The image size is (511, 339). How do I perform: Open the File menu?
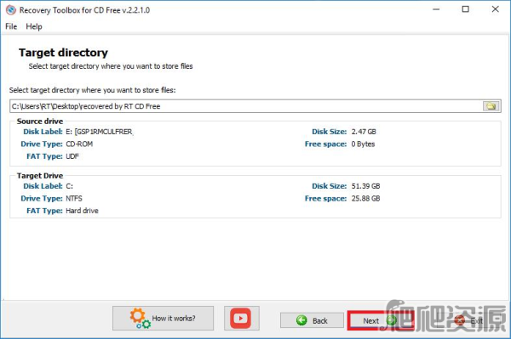[x=11, y=26]
